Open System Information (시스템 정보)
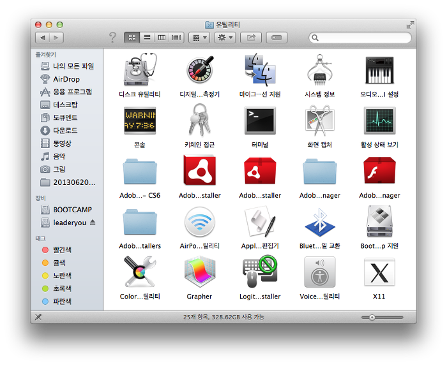This screenshot has width=447, height=366. [x=319, y=70]
